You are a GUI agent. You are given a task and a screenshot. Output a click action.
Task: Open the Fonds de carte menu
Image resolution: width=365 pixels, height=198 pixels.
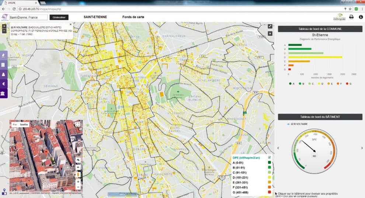(133, 17)
